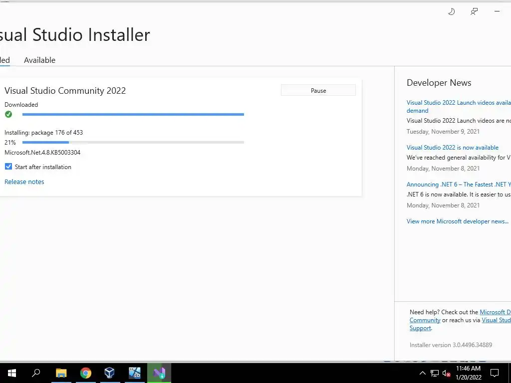The height and width of the screenshot is (383, 511).
Task: Click the Developer News heading
Action: 439,83
